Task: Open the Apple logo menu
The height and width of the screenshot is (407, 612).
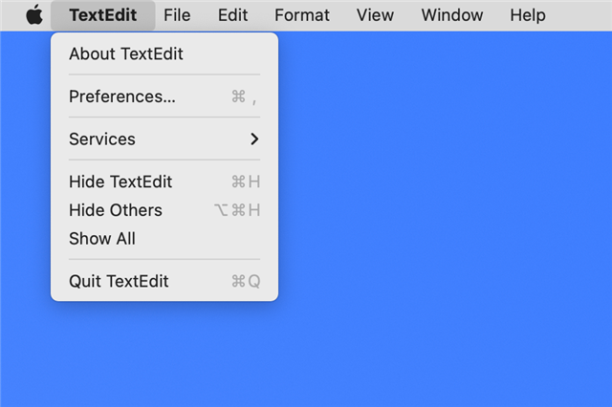Action: click(x=34, y=15)
